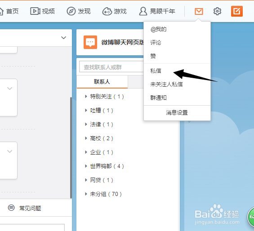
Task: Go to 首页 home link
Action: [x=12, y=11]
